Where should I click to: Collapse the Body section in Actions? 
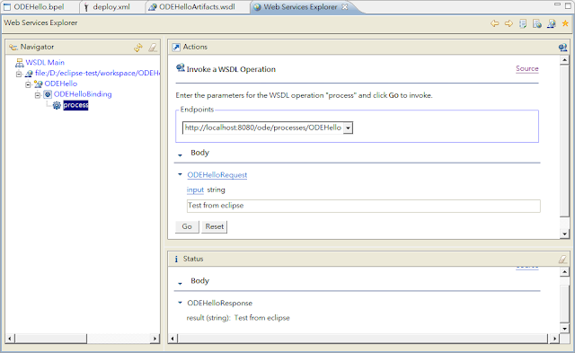point(180,155)
